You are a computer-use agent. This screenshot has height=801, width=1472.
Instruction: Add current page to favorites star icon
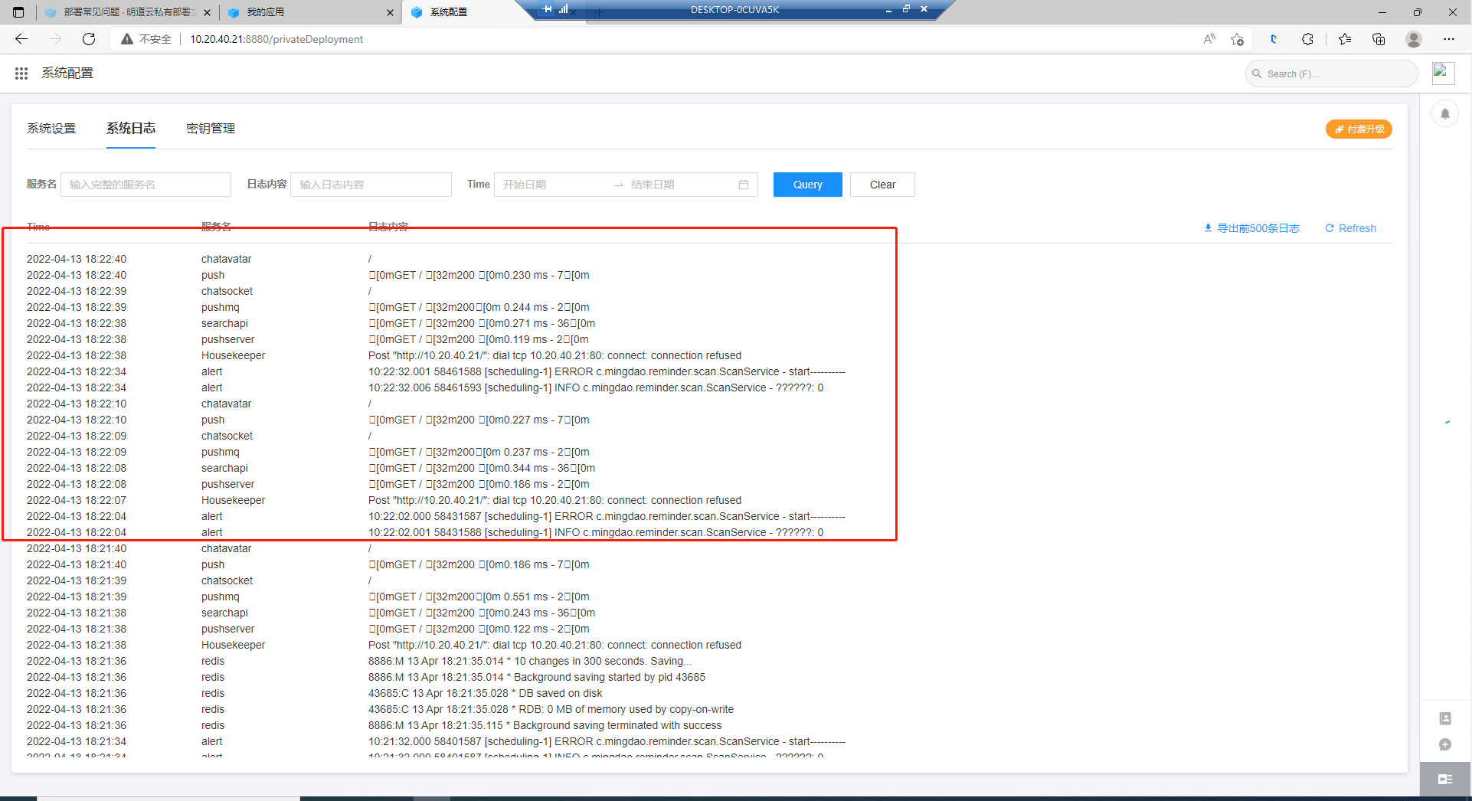[1237, 39]
